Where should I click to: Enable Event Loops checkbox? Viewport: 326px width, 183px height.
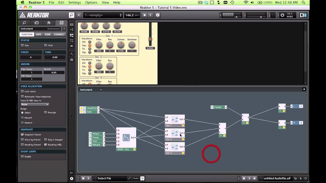pos(22,157)
